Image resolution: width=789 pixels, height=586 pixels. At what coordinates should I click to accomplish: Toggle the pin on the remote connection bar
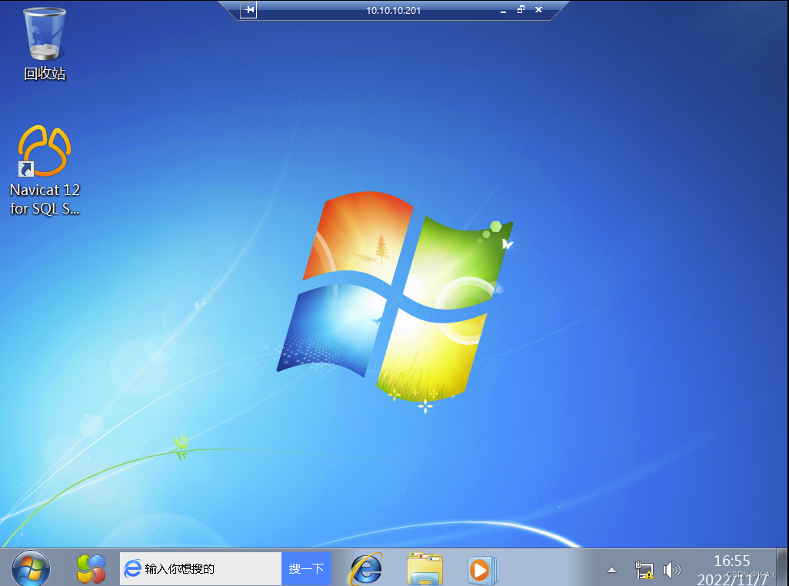(x=248, y=9)
